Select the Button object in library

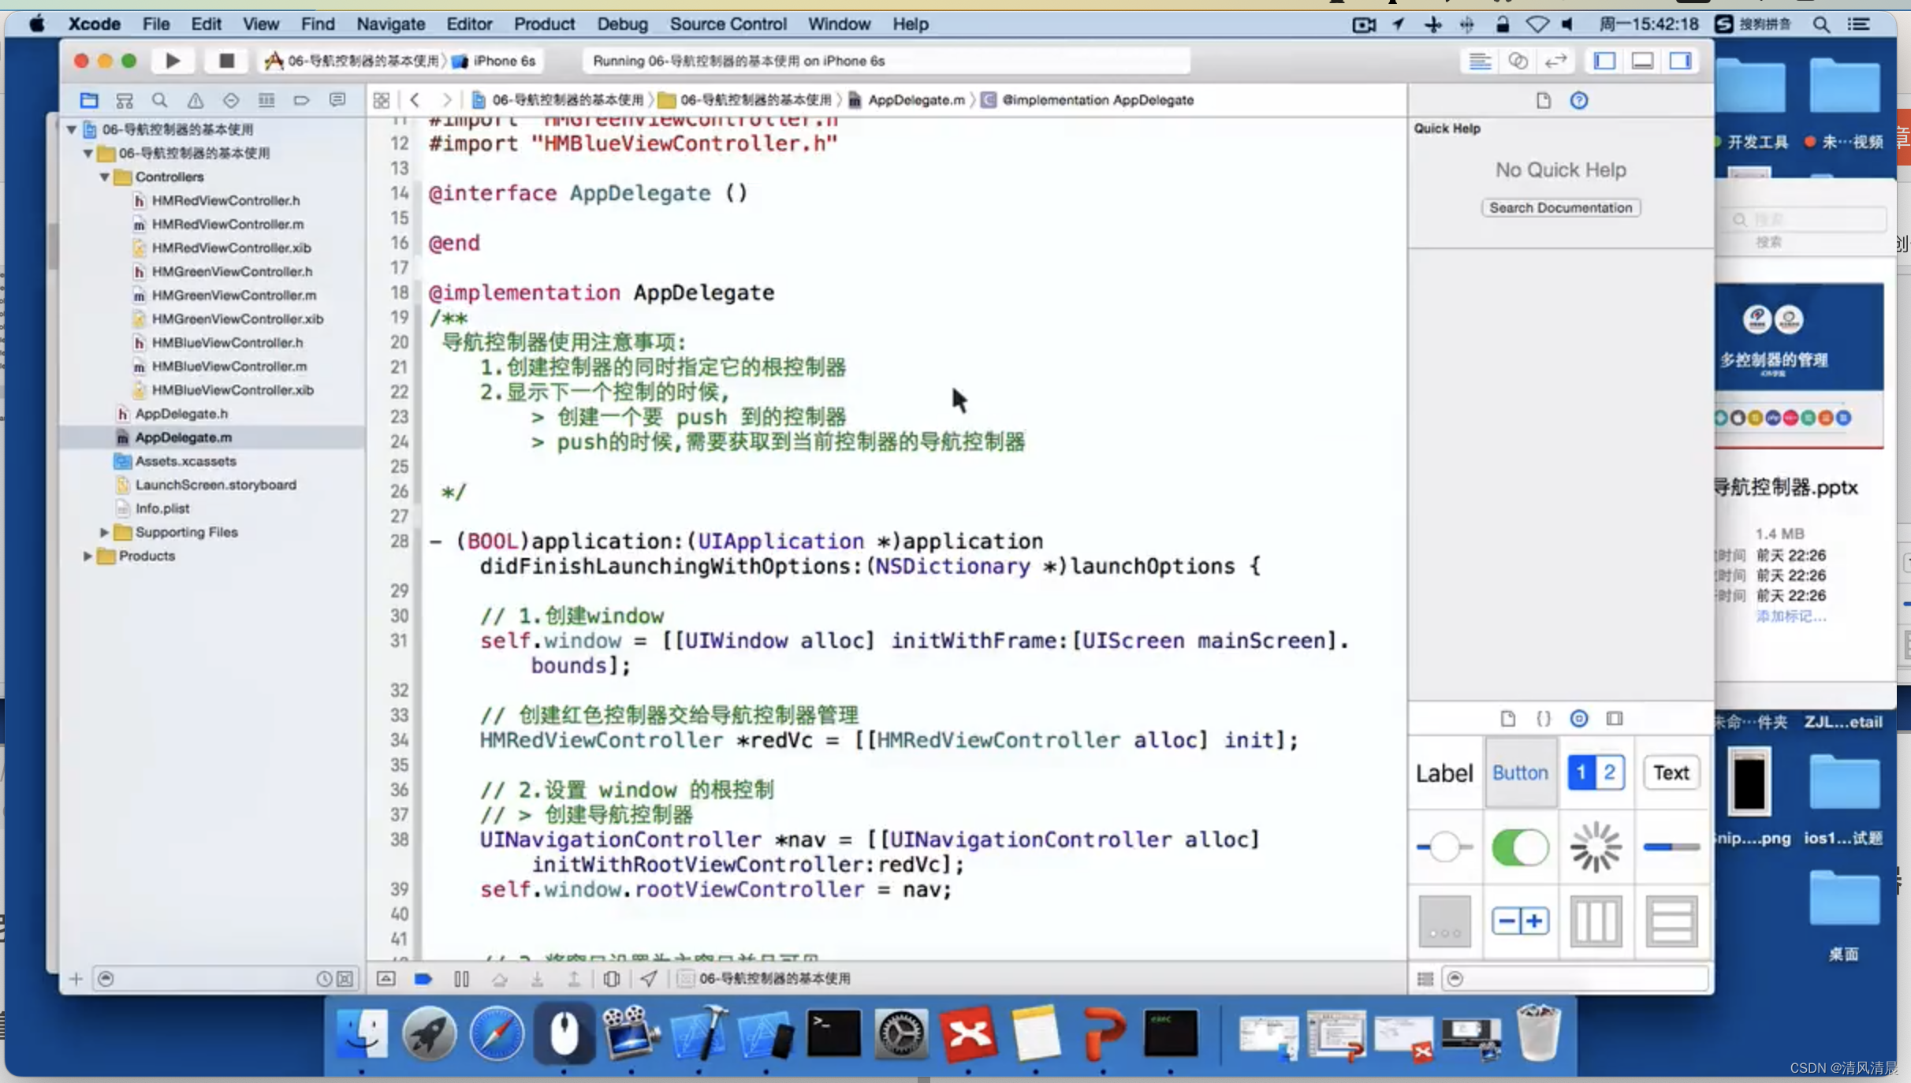click(1520, 772)
